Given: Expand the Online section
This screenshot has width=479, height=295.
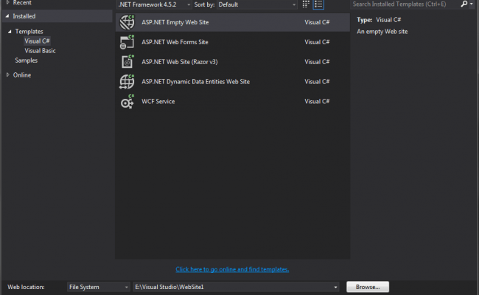Looking at the screenshot, I should click(x=8, y=75).
